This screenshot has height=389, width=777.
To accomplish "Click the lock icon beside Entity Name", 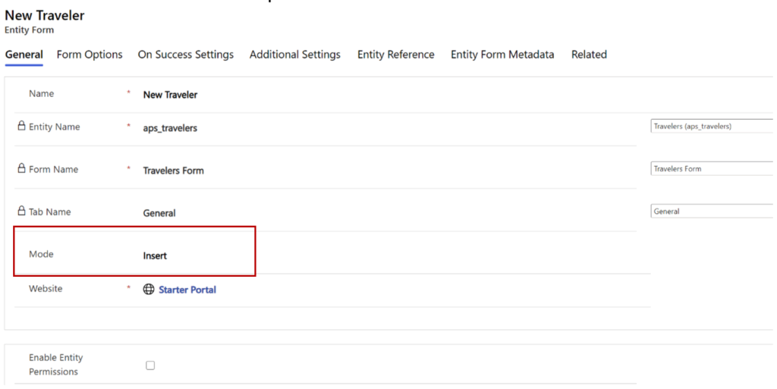I will [x=21, y=126].
